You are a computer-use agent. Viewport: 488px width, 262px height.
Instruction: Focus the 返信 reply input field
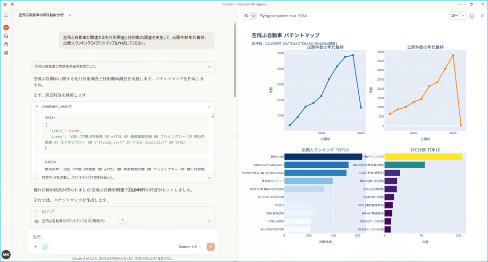click(123, 237)
